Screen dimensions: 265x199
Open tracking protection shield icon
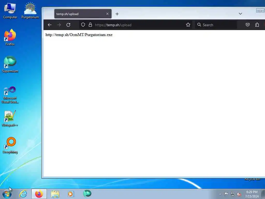click(x=83, y=25)
